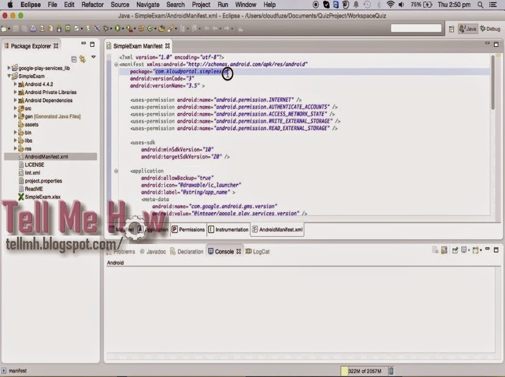Viewport: 505px width, 377px height.
Task: Open the Javadoc view tab
Action: pos(153,252)
